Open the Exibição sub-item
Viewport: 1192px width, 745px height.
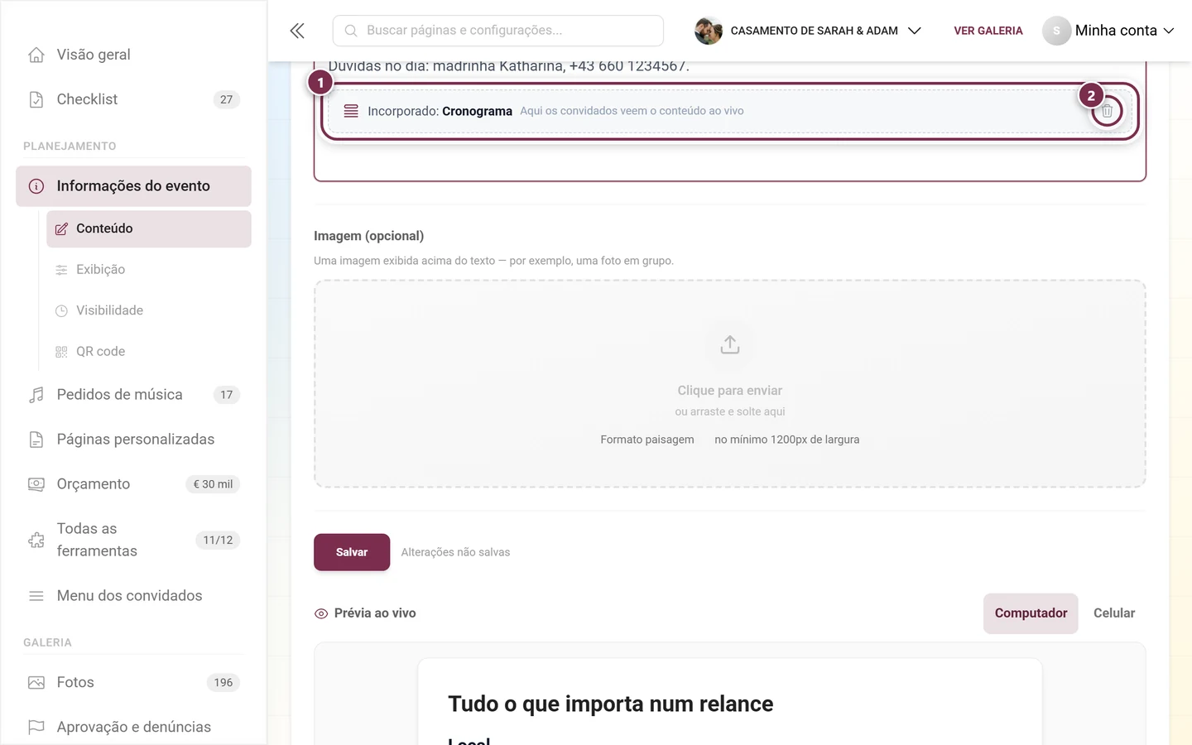[149, 270]
